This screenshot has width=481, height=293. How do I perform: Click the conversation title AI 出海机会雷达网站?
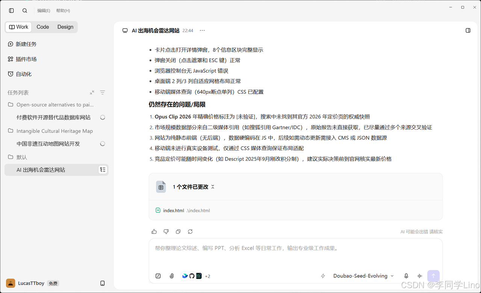click(156, 31)
